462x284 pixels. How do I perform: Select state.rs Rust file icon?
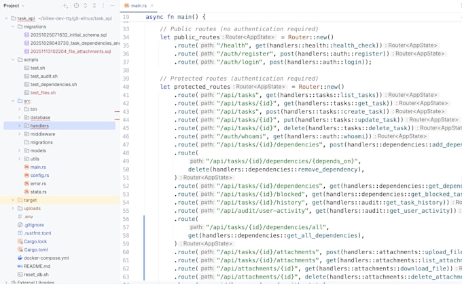(26, 192)
